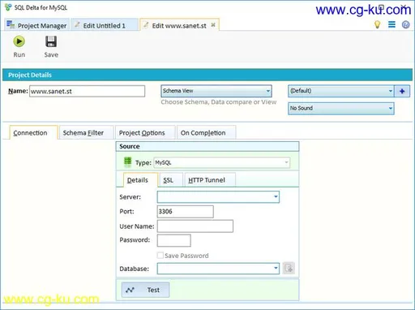Click the Test connection button
This screenshot has width=415, height=310.
(x=145, y=290)
